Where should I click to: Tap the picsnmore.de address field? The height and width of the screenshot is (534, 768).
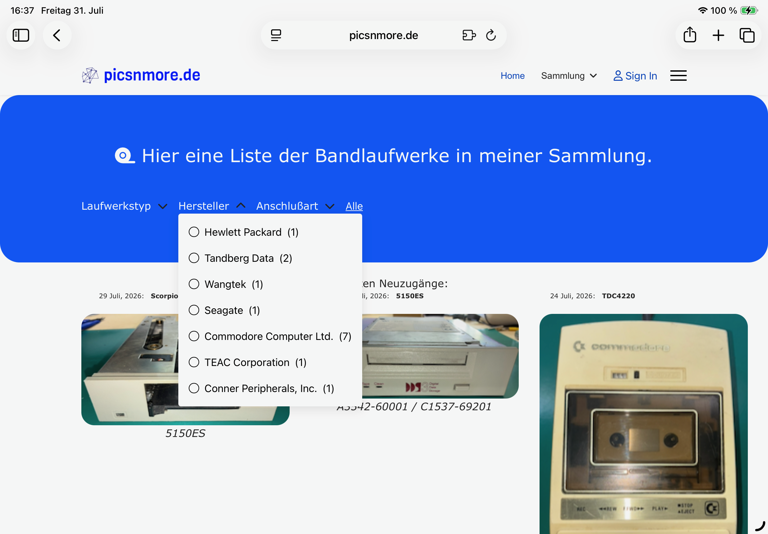(383, 35)
